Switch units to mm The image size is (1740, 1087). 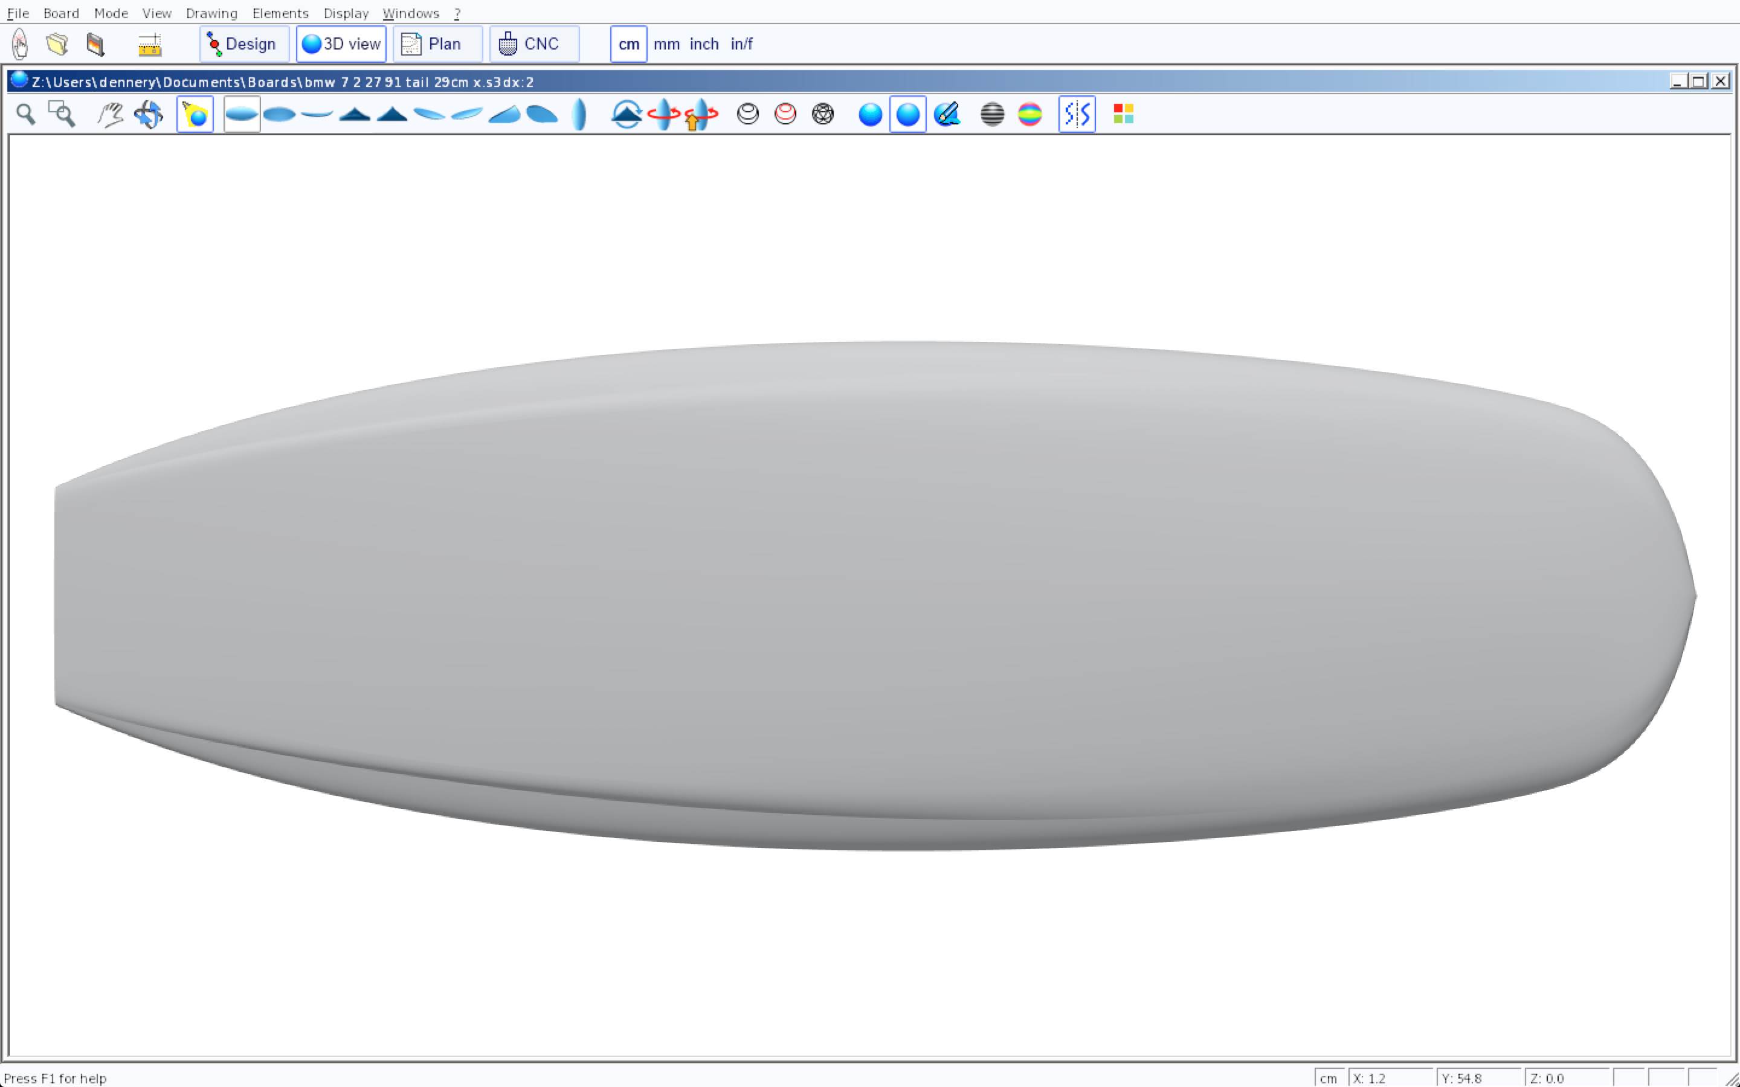coord(666,44)
